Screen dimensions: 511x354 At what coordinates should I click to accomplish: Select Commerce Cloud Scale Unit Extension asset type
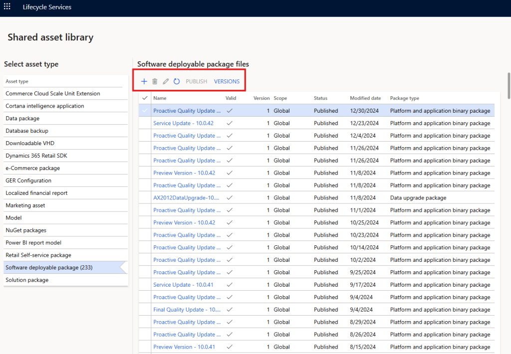click(x=65, y=93)
